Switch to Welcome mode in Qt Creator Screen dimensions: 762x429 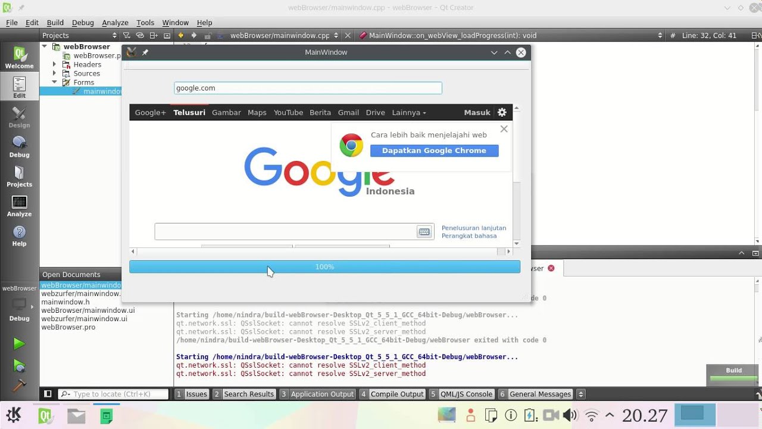coord(19,58)
